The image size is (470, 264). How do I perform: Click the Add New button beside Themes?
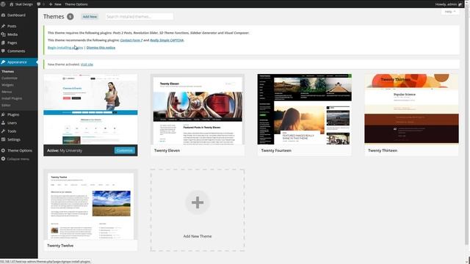90,16
